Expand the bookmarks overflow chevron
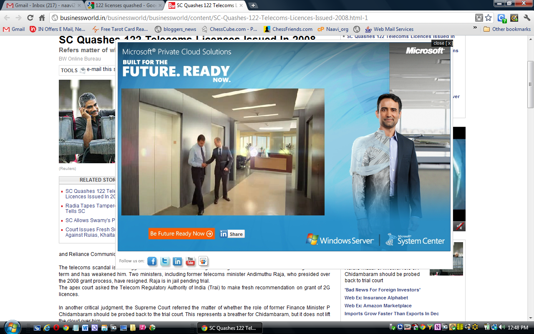534x334 pixels. point(475,28)
